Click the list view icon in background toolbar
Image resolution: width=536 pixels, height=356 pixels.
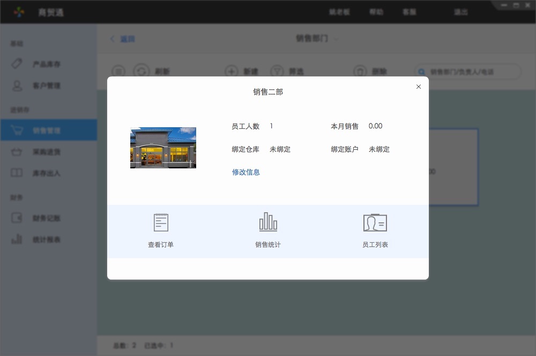coord(118,71)
